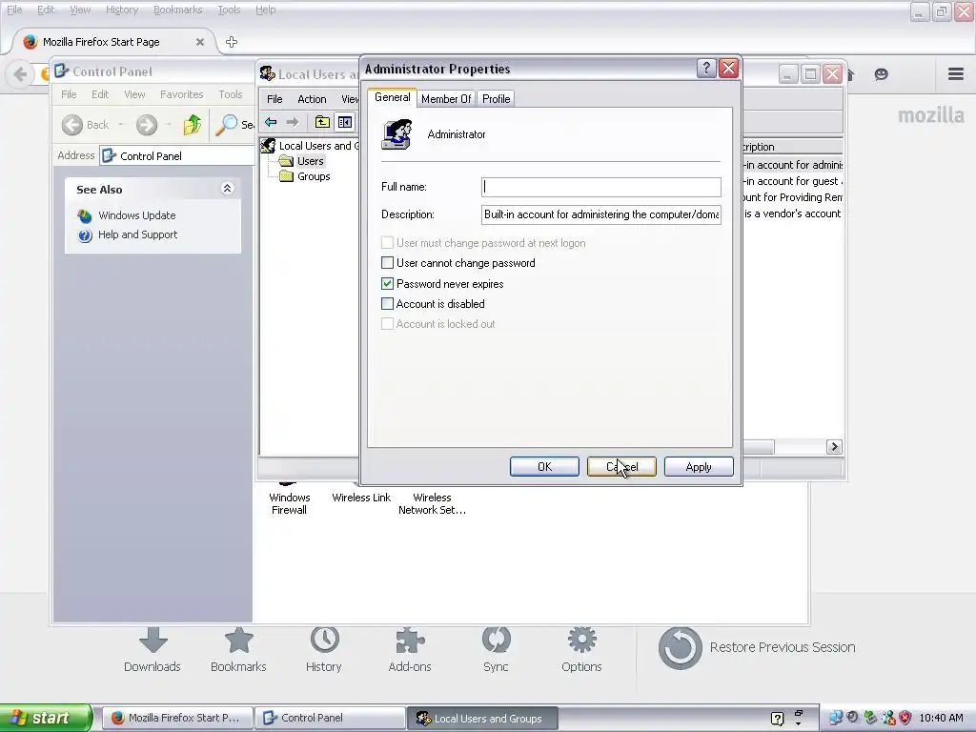Viewport: 976px width, 732px height.
Task: Open Firefox History menu
Action: [121, 10]
